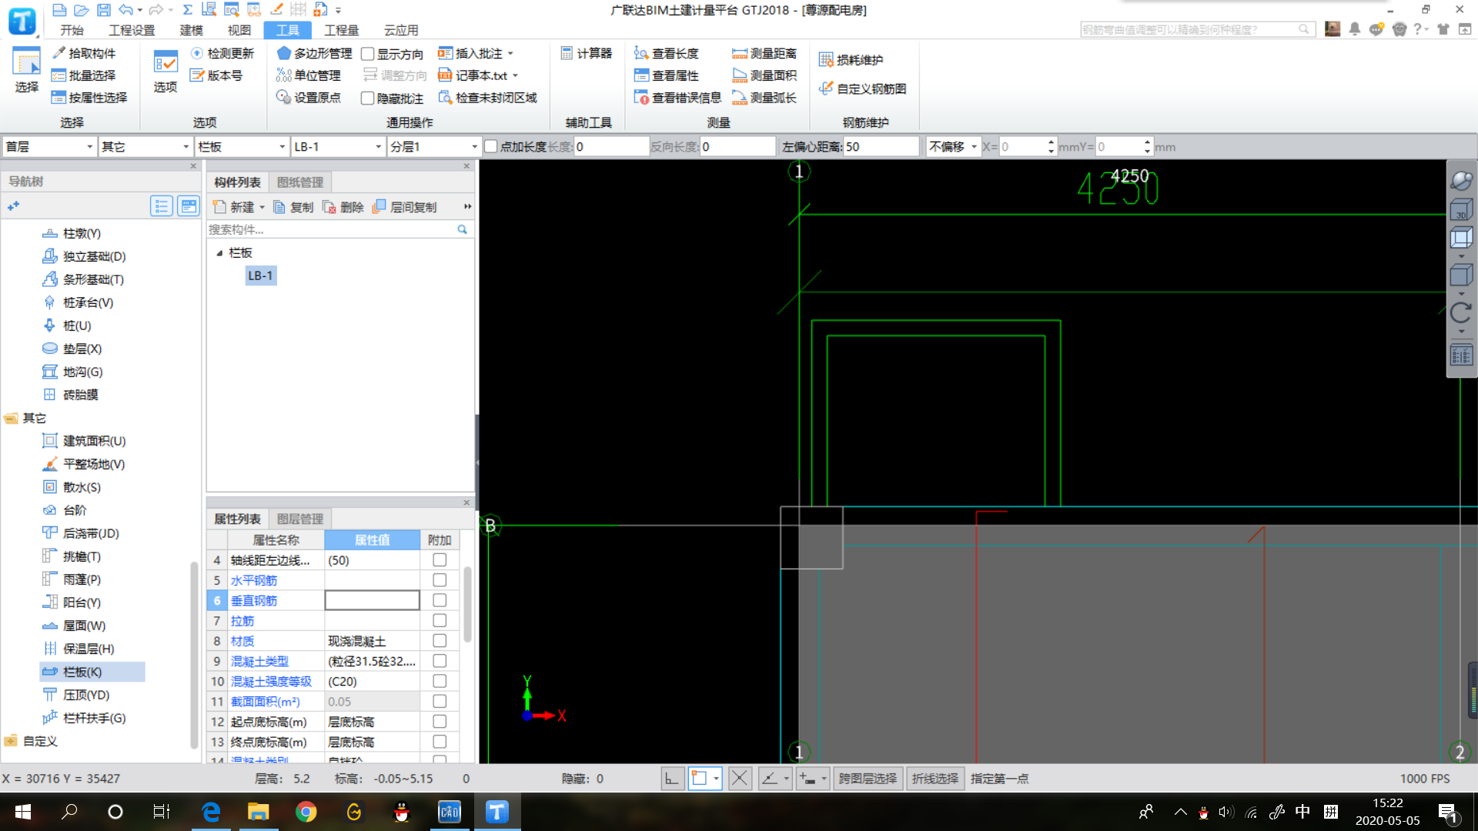Open 自定义钢筋图 custom rebar diagram
The image size is (1478, 831).
[x=863, y=88]
